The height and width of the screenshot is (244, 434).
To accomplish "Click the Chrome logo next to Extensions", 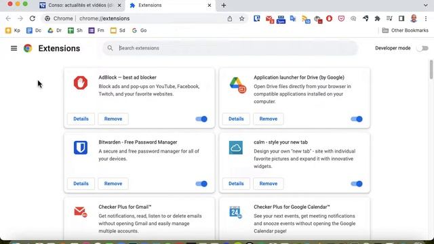I will (28, 48).
